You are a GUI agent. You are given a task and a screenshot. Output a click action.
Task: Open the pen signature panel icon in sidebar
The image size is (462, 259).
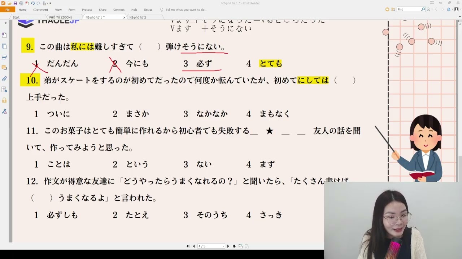click(x=4, y=111)
